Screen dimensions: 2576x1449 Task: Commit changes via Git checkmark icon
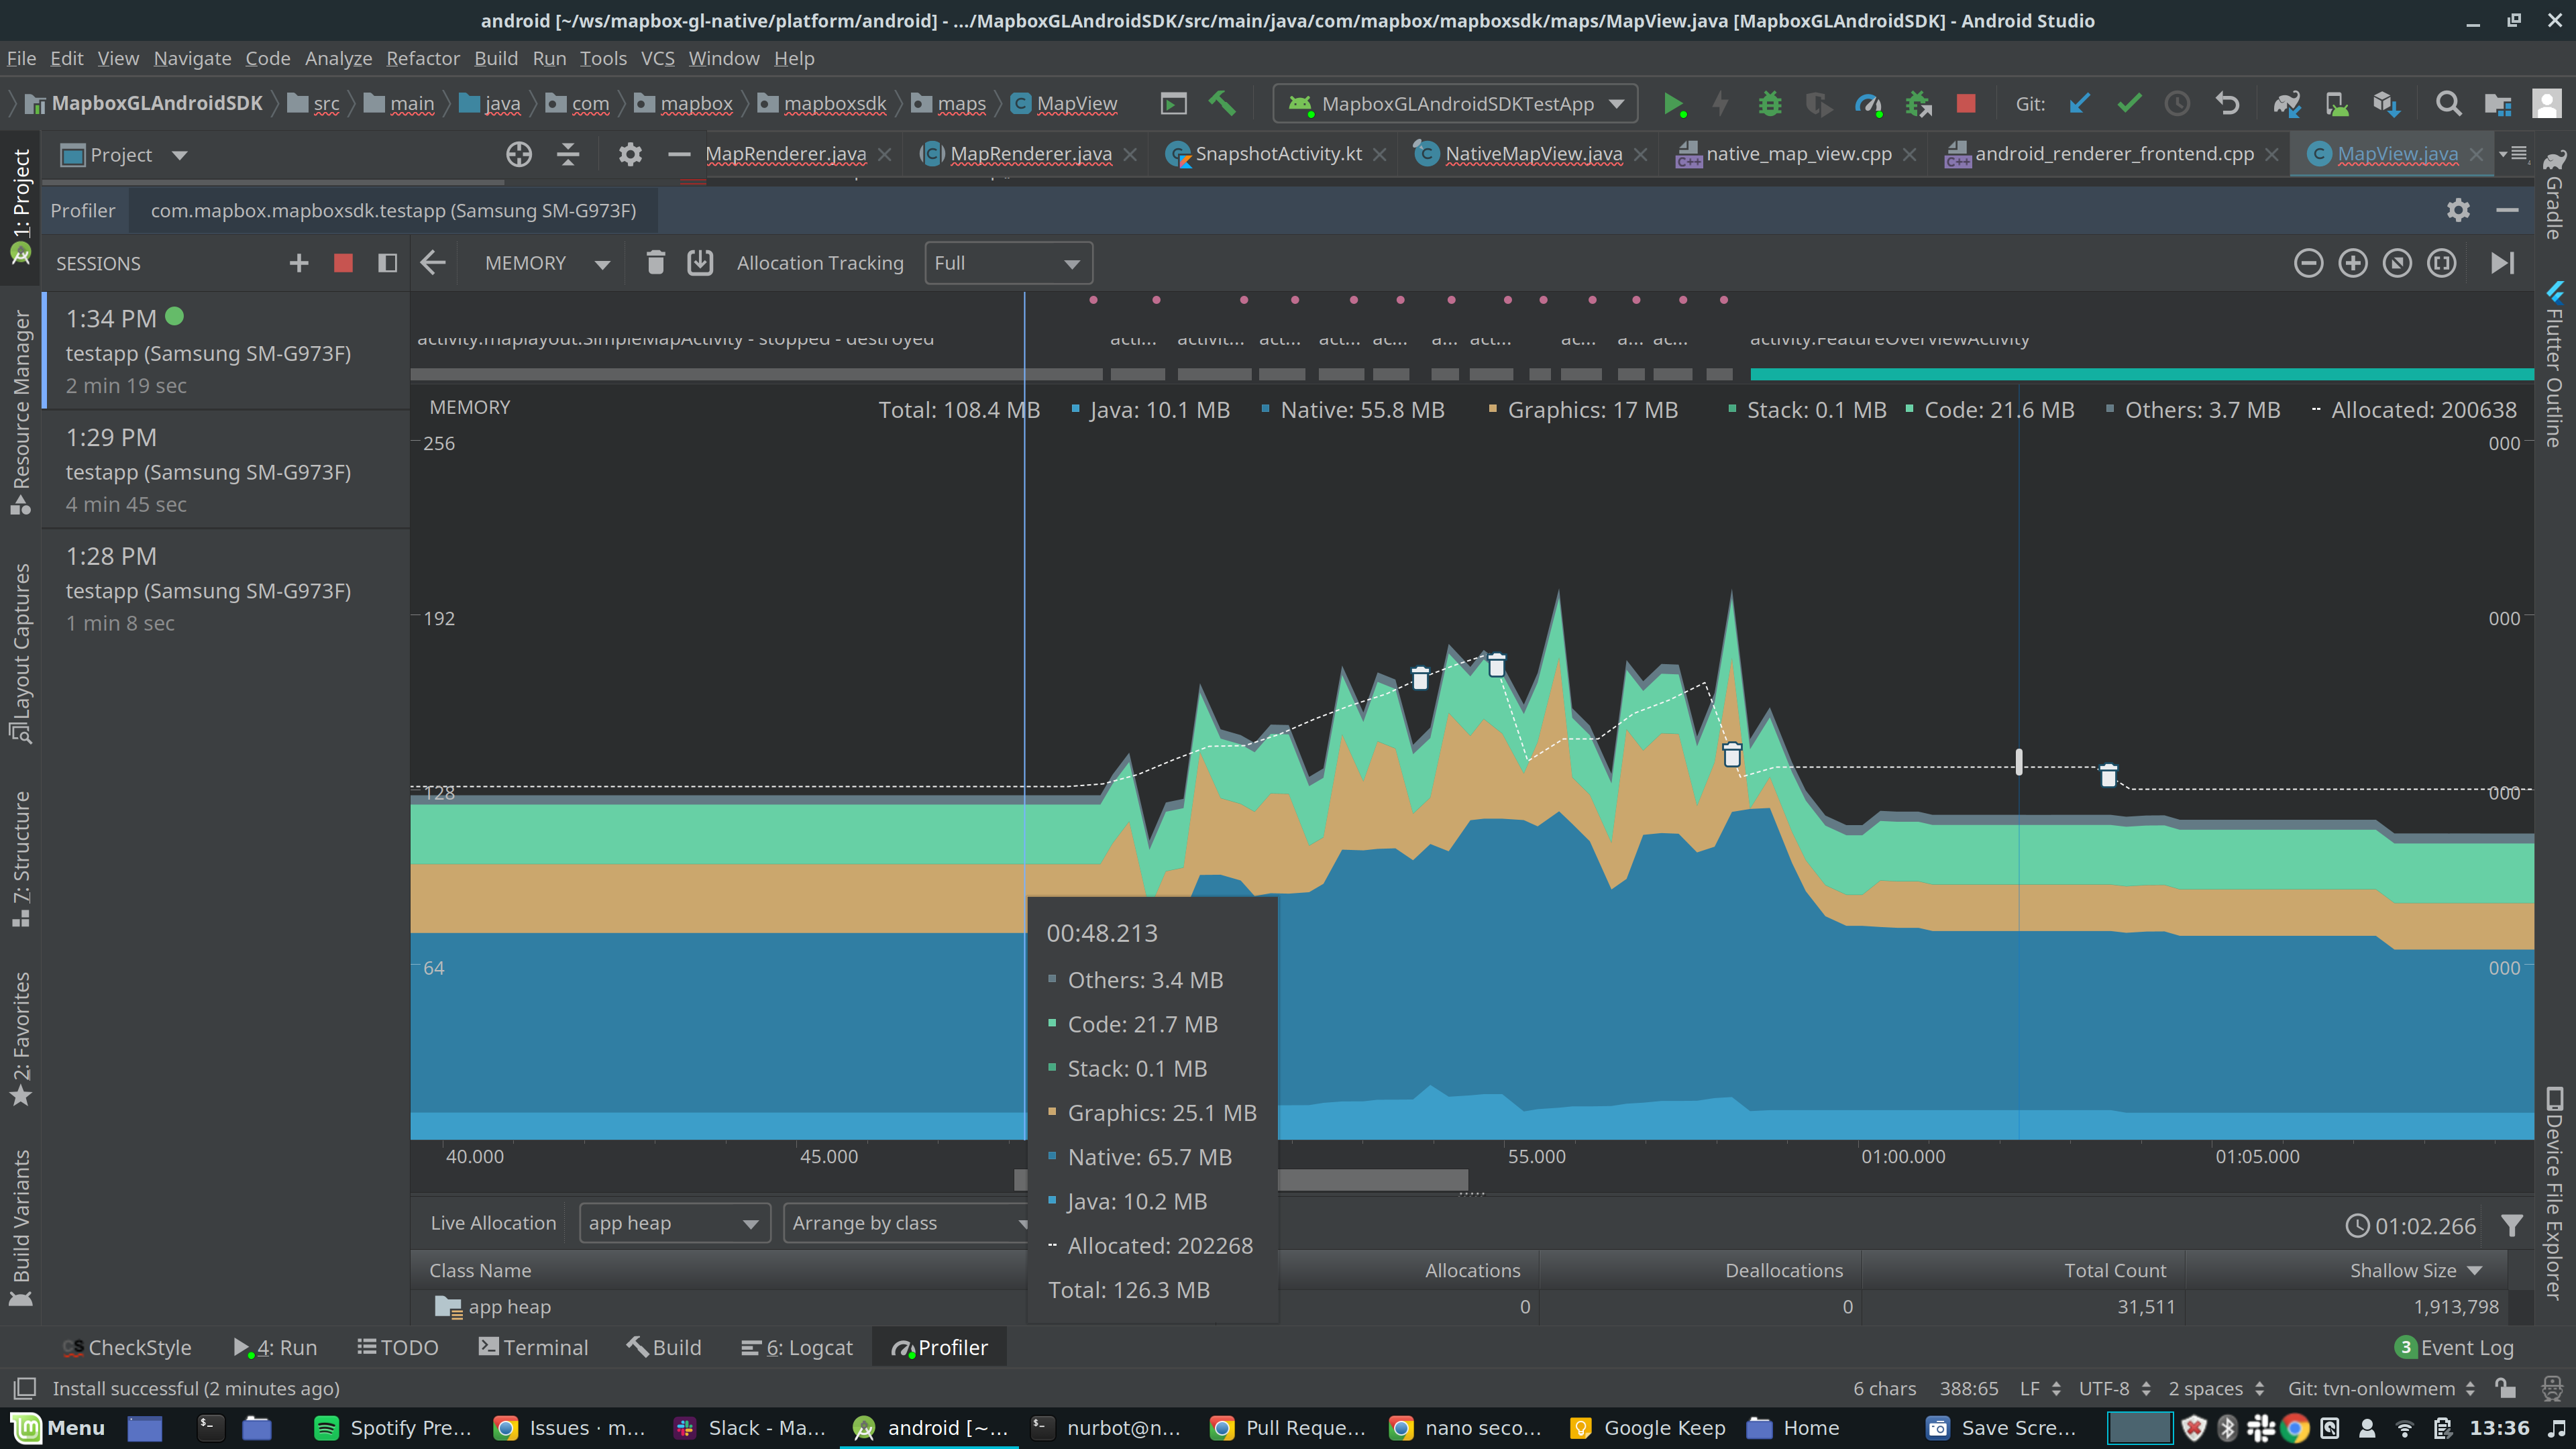2129,103
